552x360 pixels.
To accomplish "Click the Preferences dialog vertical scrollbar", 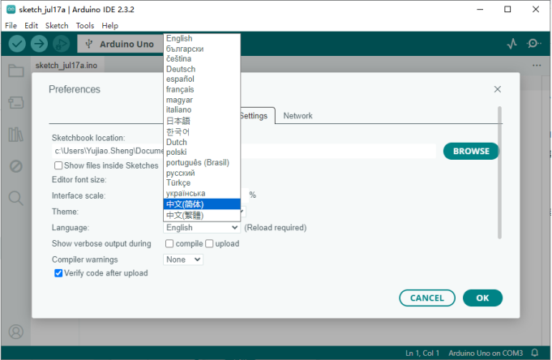I will (x=499, y=173).
